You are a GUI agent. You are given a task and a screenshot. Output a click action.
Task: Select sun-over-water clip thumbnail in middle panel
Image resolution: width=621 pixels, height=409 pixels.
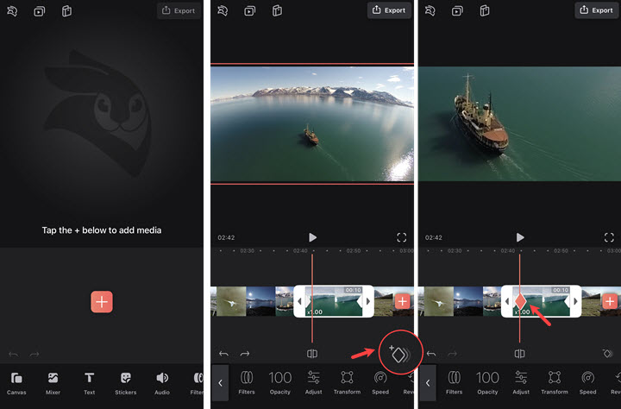(x=260, y=301)
